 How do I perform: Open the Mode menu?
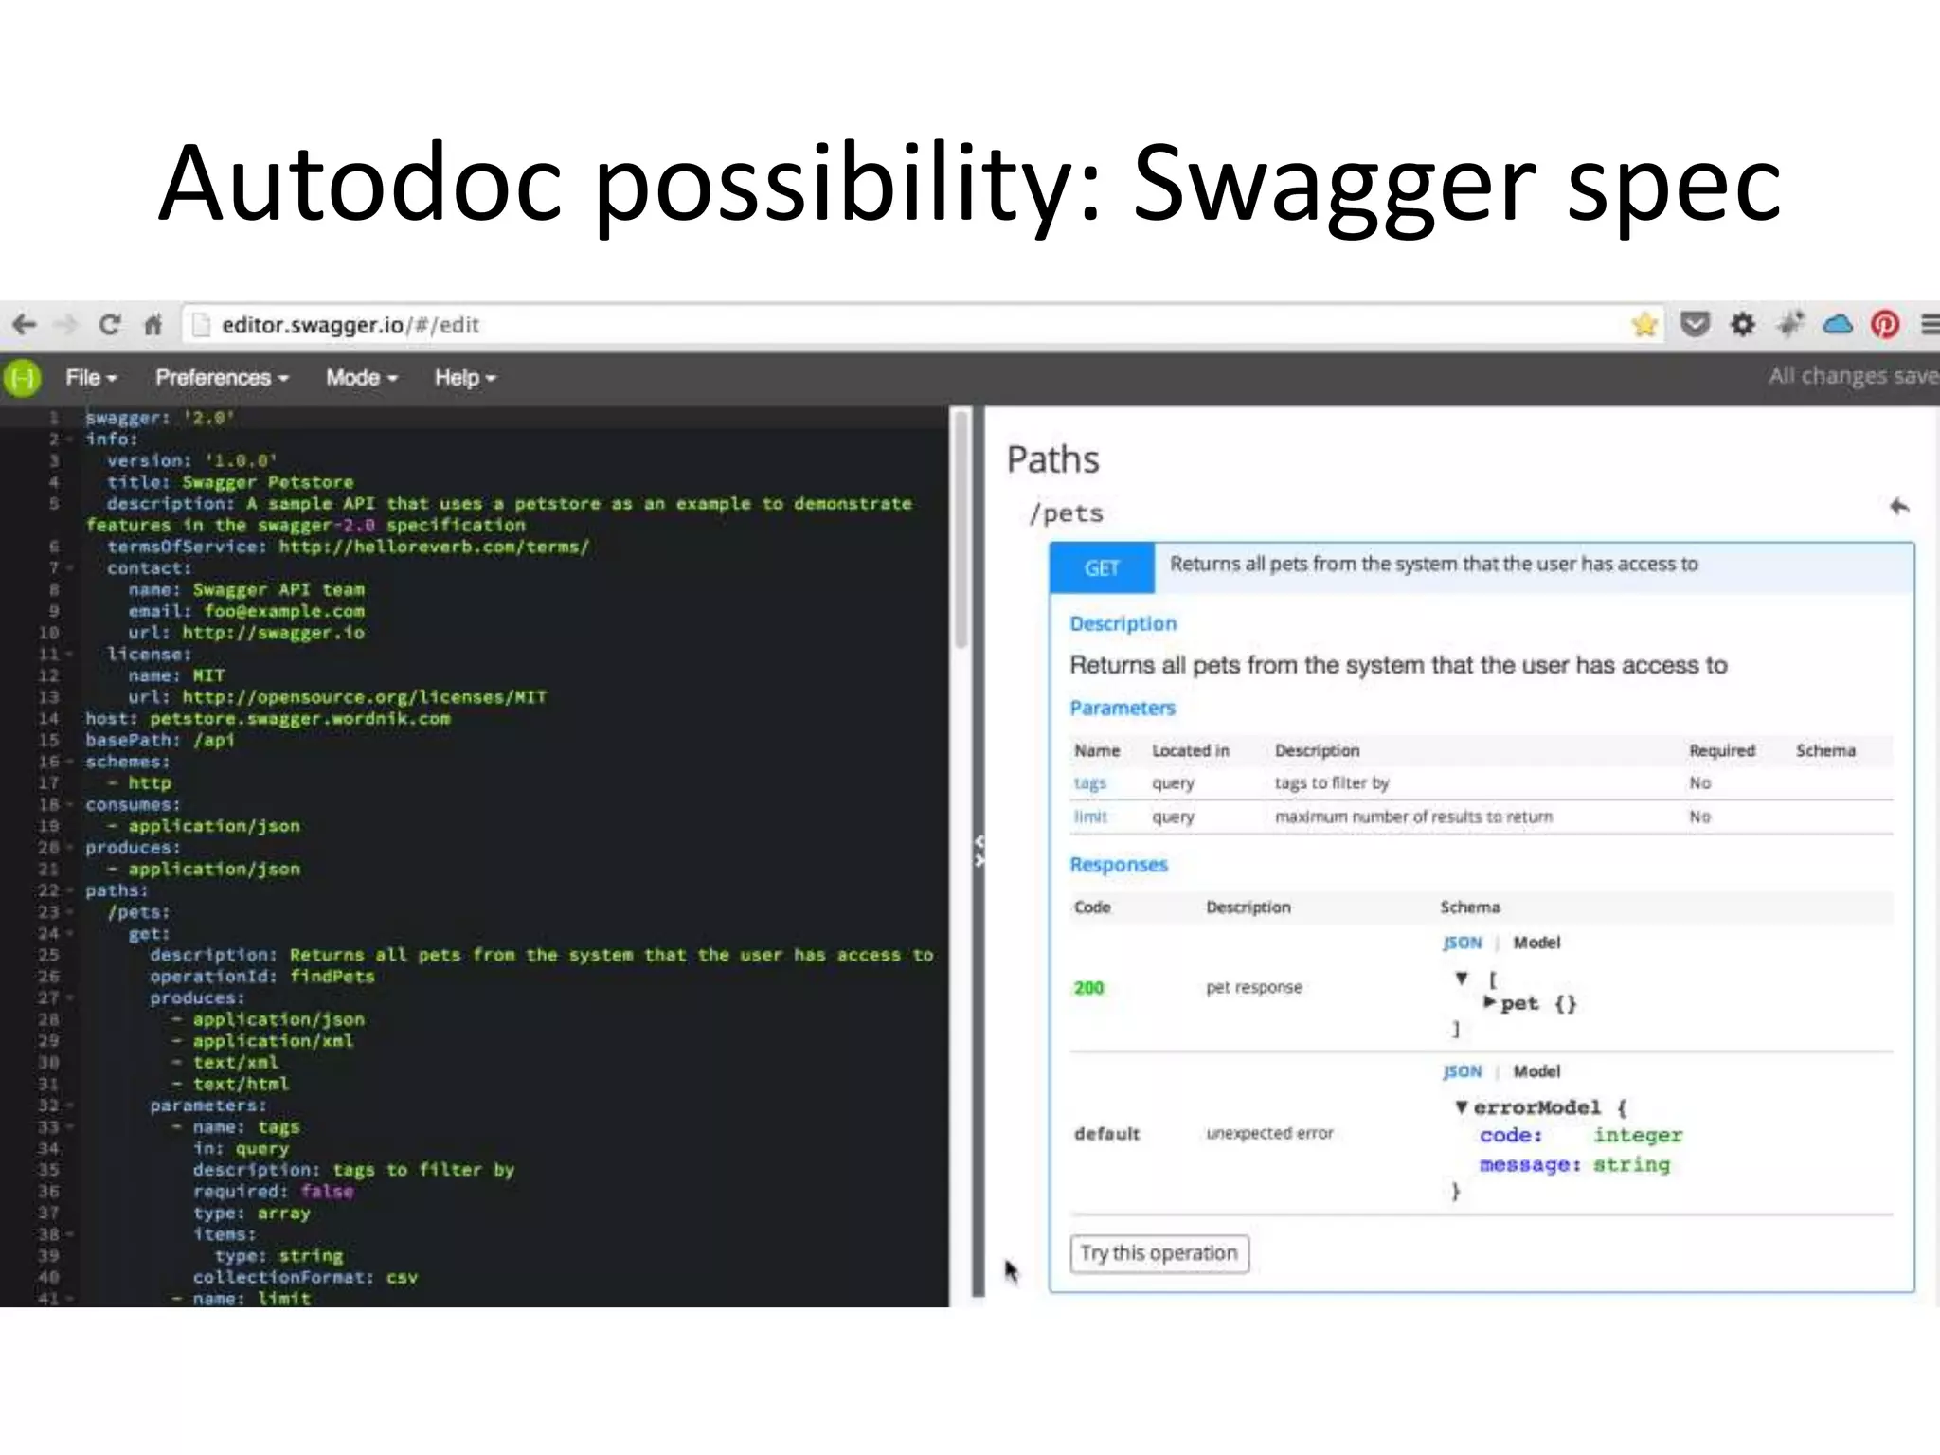362,378
